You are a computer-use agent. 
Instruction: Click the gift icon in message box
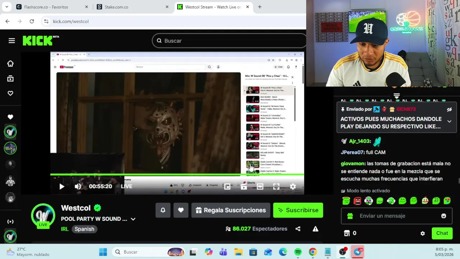coord(350,216)
